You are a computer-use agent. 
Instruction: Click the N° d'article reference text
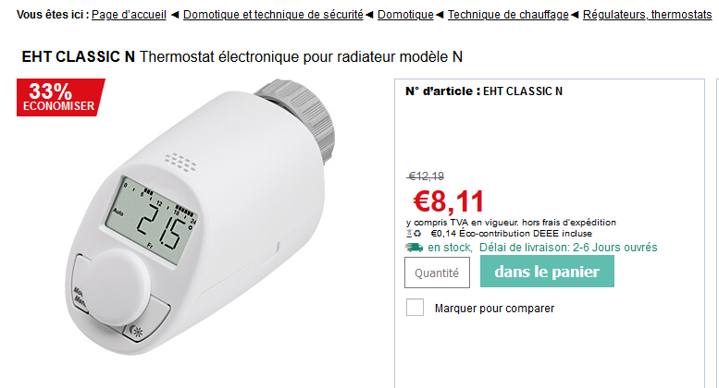tap(484, 91)
